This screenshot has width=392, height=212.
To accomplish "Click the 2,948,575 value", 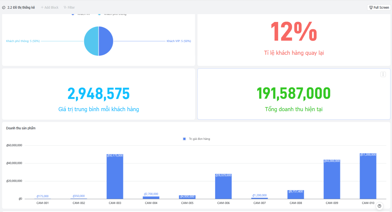I will tap(99, 94).
